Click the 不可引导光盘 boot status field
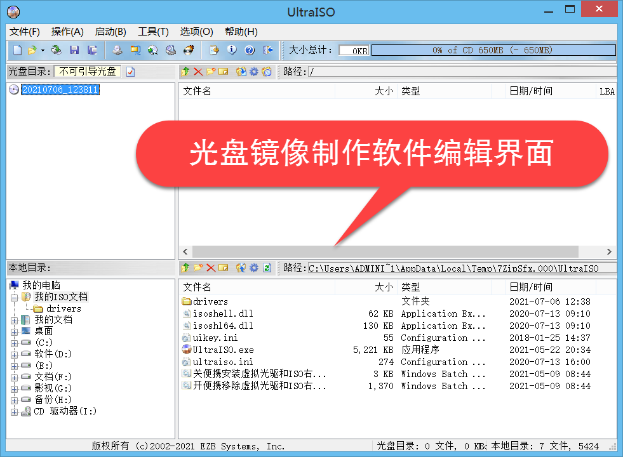The image size is (623, 457). coord(88,72)
